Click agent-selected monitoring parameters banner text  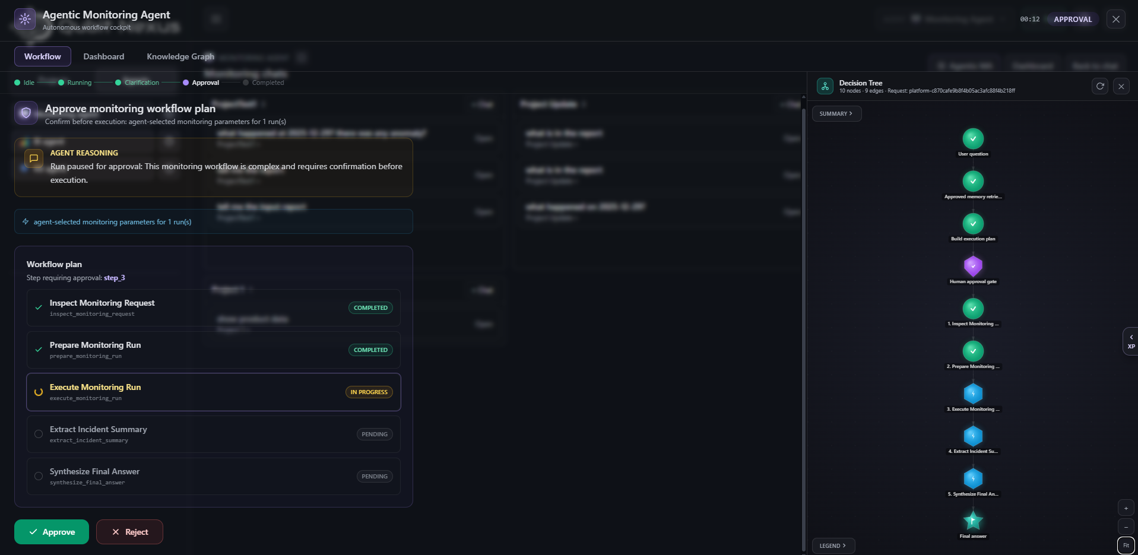112,222
